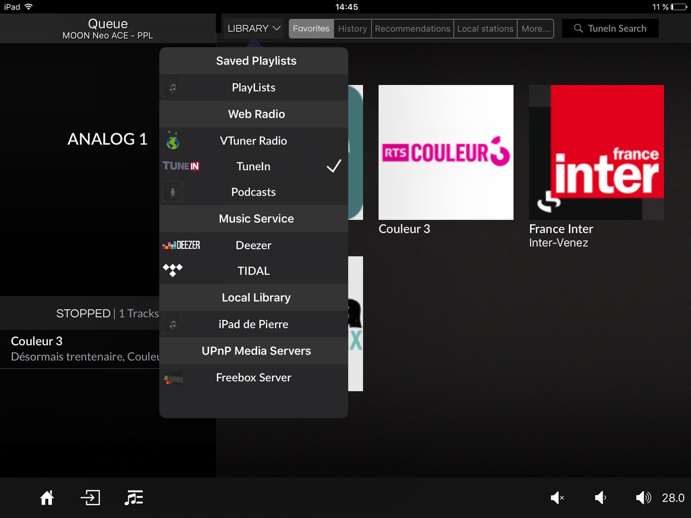
Task: Select PlayLists in library menu
Action: [253, 87]
